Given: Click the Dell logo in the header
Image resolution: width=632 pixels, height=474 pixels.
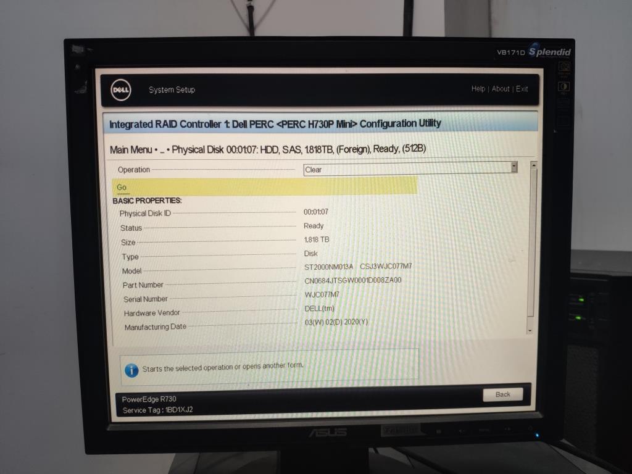Looking at the screenshot, I should coord(120,89).
